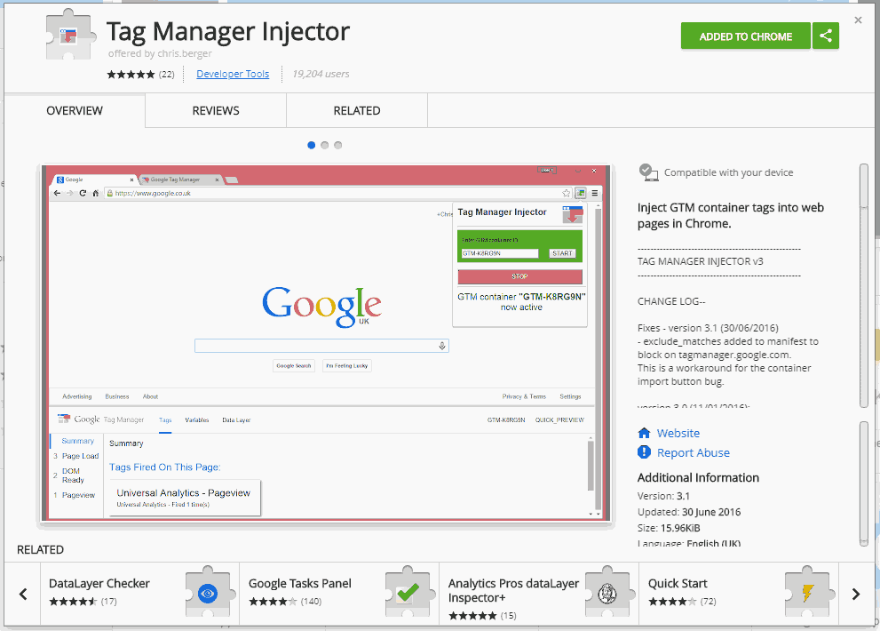Select the second screenshot carousel dot
This screenshot has width=880, height=631.
325,145
